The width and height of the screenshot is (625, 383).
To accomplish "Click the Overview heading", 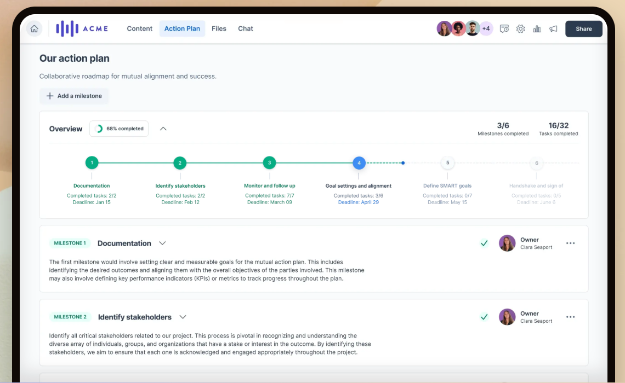I will tap(66, 129).
